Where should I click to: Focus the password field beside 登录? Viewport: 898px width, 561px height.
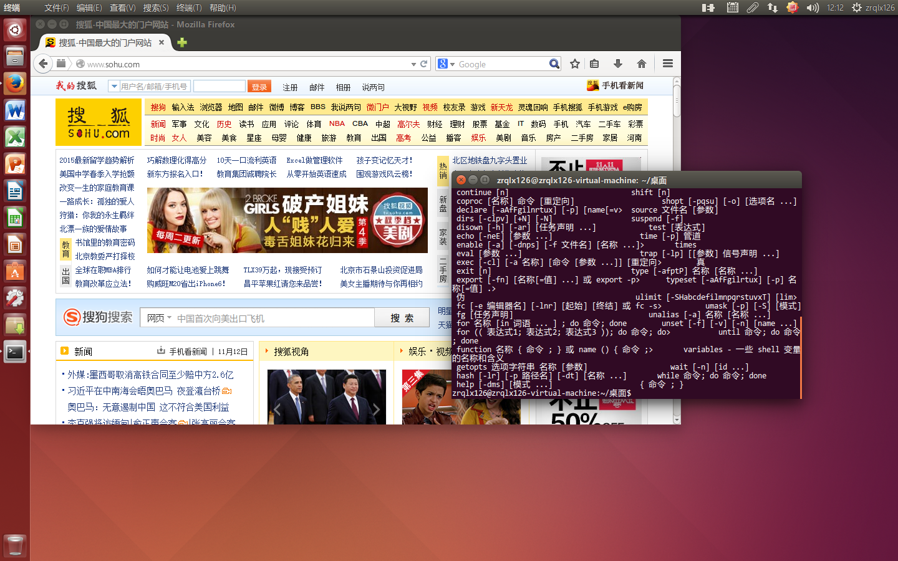tap(220, 86)
